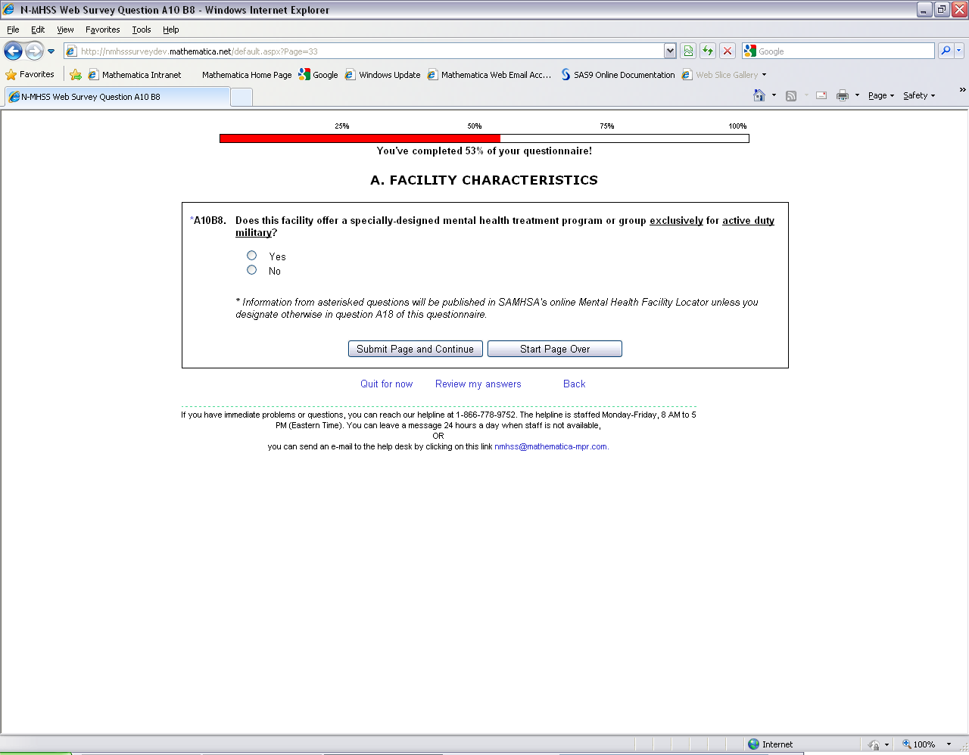
Task: Expand the address bar URL history dropdown
Action: tap(670, 51)
